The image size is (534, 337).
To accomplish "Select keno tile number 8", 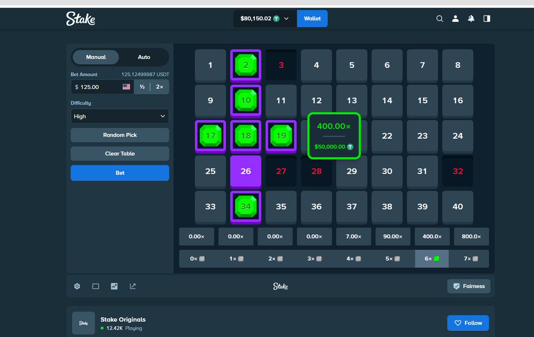I will pos(458,65).
